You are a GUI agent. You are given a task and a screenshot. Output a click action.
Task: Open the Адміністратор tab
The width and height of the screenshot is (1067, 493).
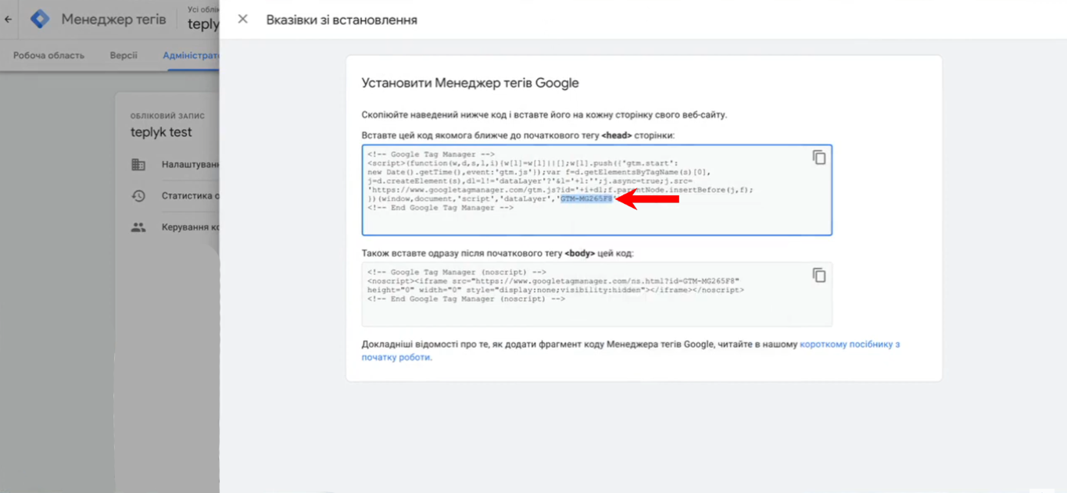click(191, 55)
